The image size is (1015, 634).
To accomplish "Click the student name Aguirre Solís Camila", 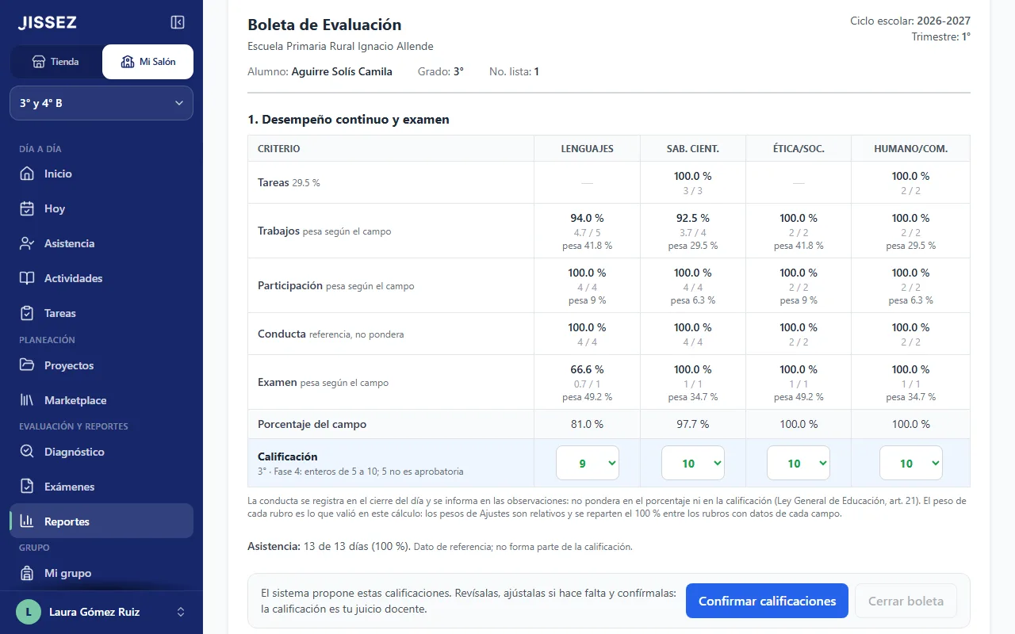I will pos(342,71).
